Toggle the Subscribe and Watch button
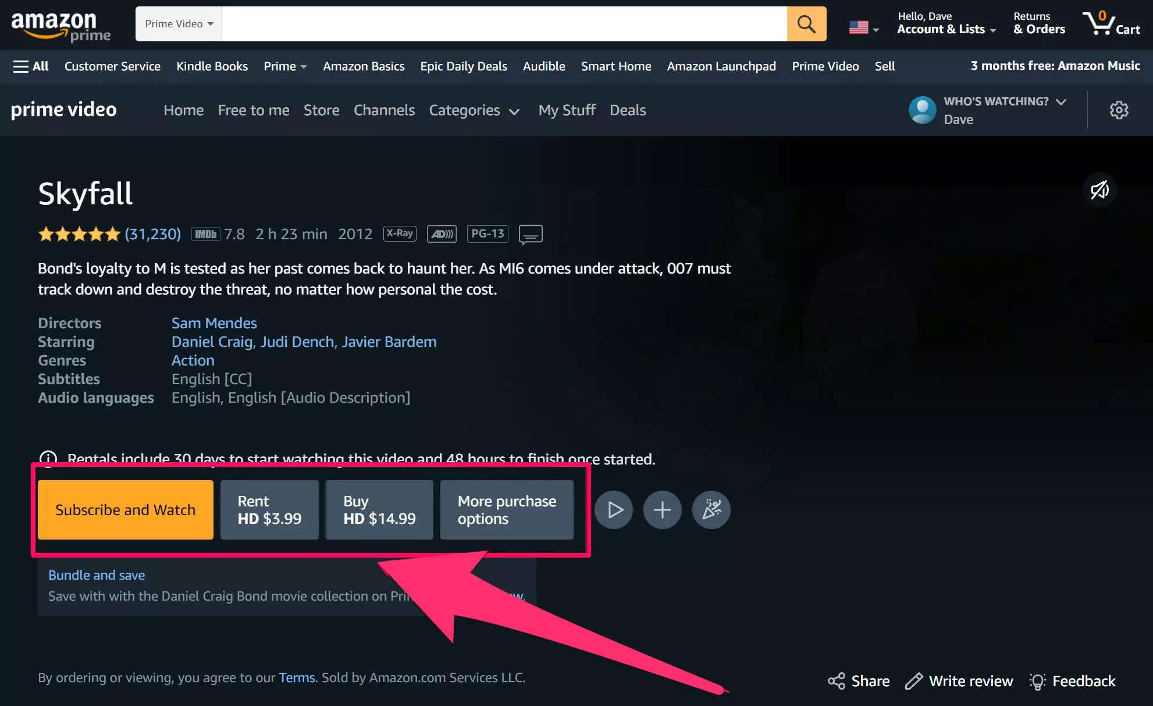The image size is (1153, 706). pyautogui.click(x=126, y=509)
